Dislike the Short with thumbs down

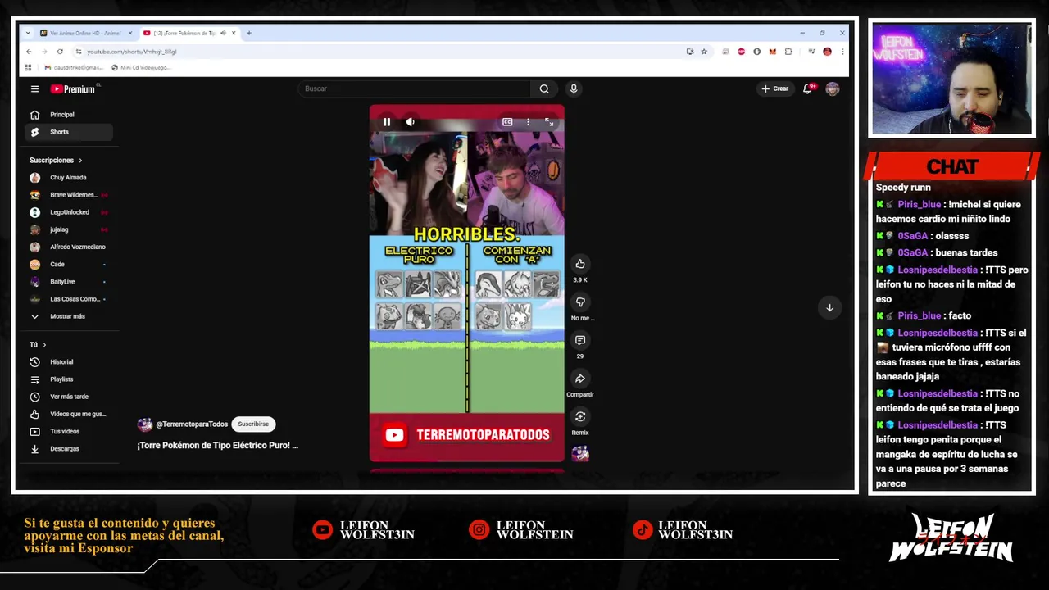tap(580, 302)
